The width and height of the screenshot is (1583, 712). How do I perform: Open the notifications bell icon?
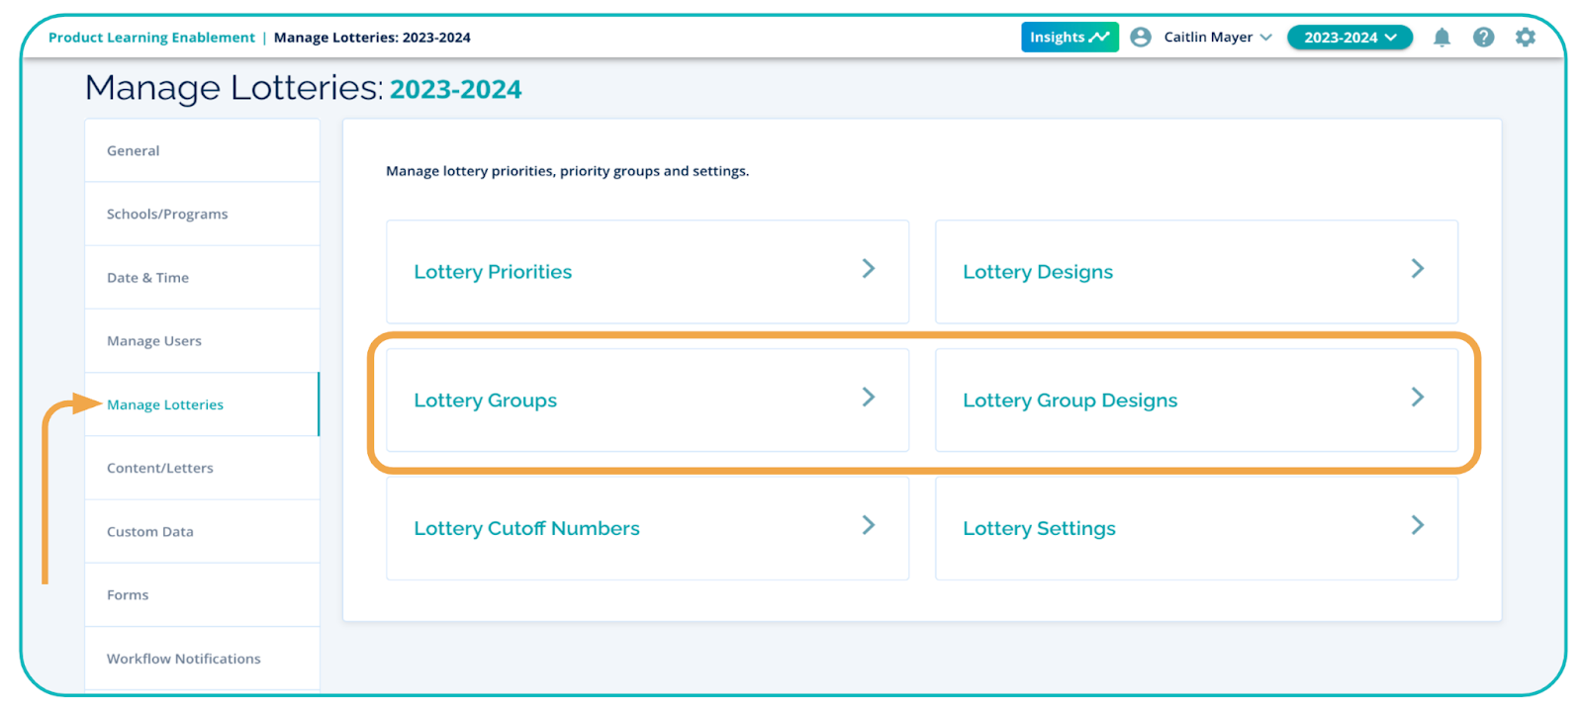pos(1442,38)
